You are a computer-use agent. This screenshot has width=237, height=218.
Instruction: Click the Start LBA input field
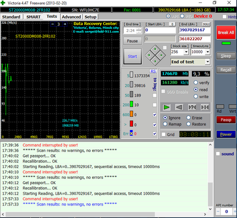pos(160,30)
